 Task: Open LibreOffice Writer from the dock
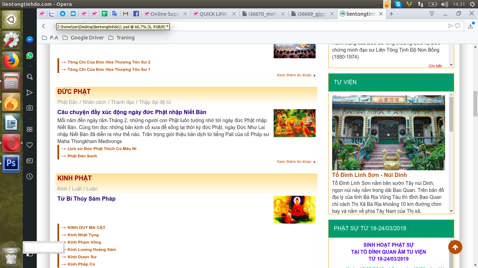11,122
